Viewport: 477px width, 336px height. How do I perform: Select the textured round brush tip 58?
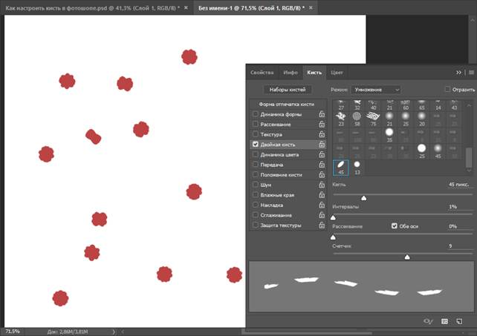tap(357, 119)
